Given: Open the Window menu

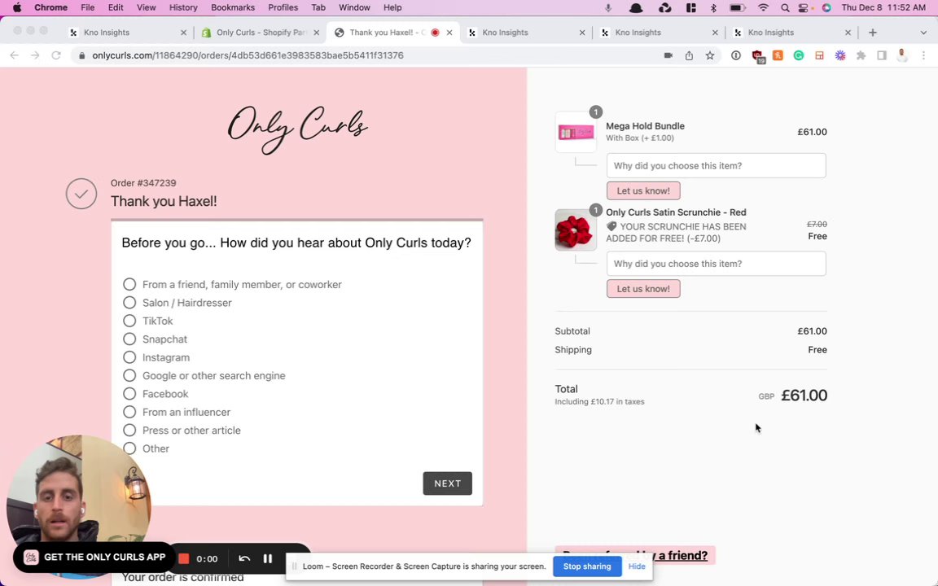Looking at the screenshot, I should 354,8.
